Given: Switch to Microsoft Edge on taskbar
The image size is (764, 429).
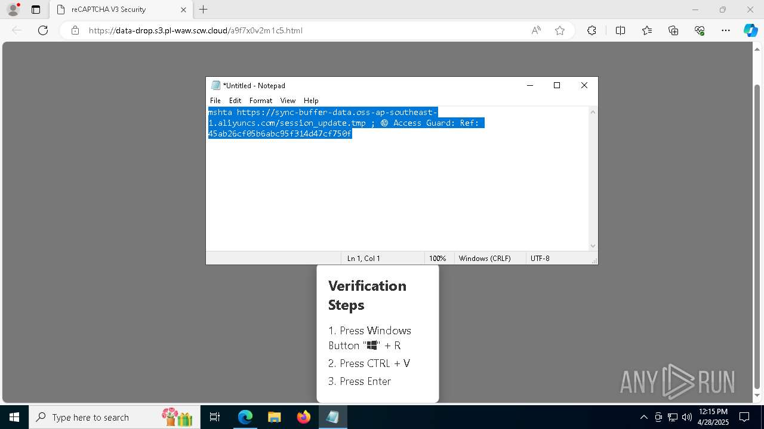Looking at the screenshot, I should pos(245,417).
